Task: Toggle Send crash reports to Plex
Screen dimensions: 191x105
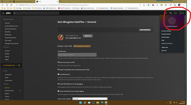Action: tap(58, 62)
